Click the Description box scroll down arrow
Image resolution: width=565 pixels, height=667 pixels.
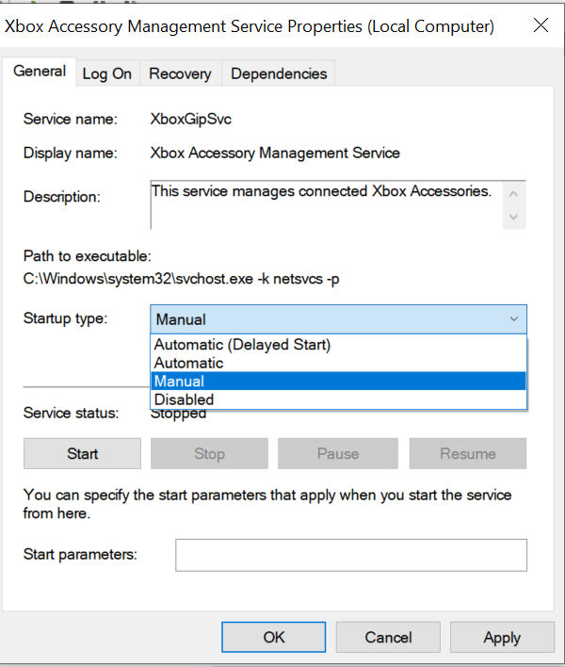click(x=513, y=216)
